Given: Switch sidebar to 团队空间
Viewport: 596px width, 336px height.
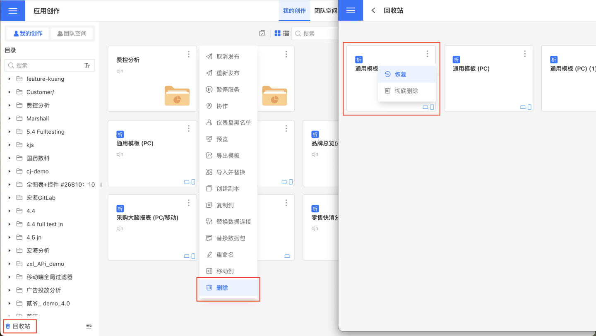Looking at the screenshot, I should point(72,34).
